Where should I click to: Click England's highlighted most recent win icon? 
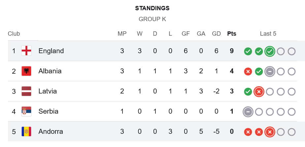tap(270, 51)
